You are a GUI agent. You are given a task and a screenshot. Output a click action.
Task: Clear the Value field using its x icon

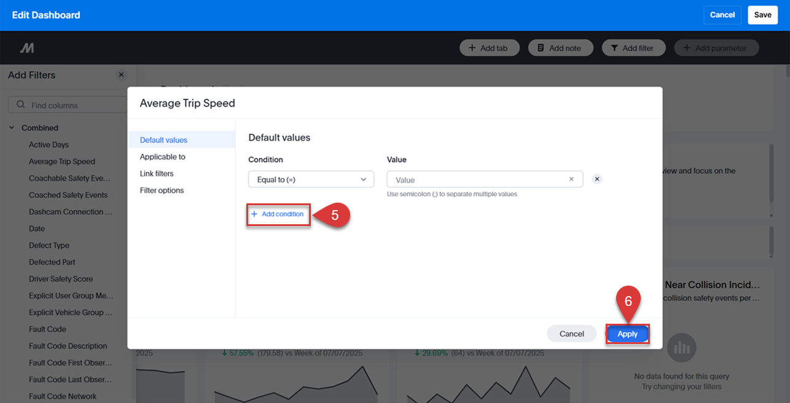click(571, 179)
